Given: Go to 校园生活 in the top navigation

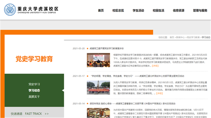Looking at the screenshot, I should 159,10.
